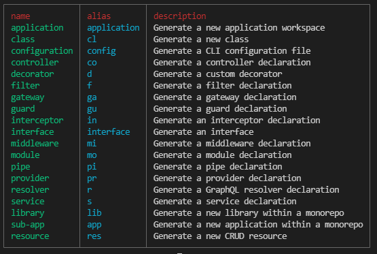The height and width of the screenshot is (254, 377).
Task: Select the 'provider' name entry
Action: 30,178
